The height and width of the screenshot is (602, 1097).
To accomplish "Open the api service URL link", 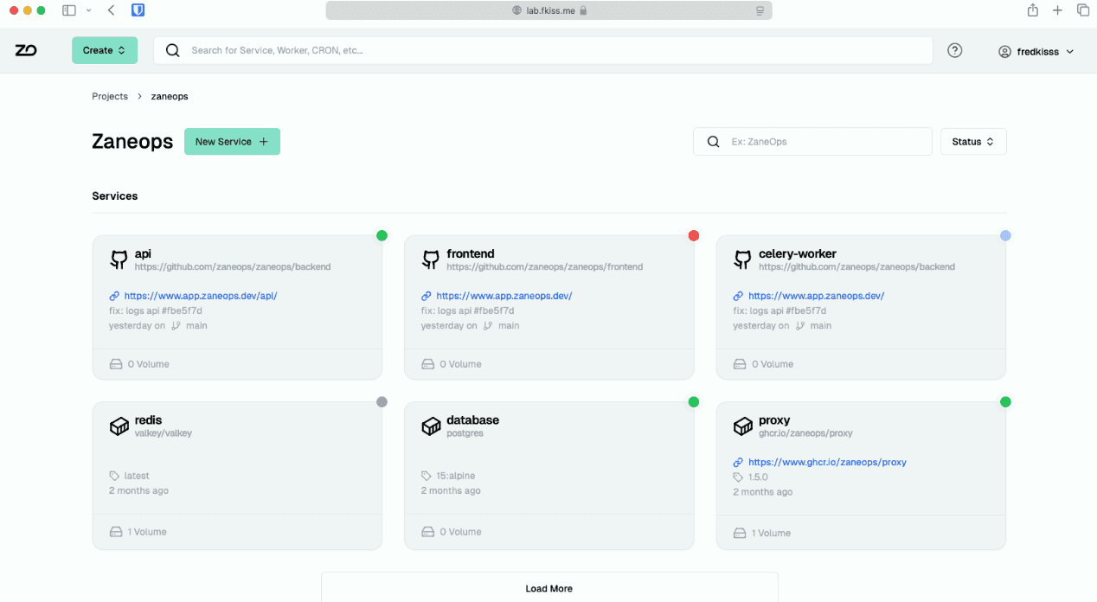I will [201, 296].
